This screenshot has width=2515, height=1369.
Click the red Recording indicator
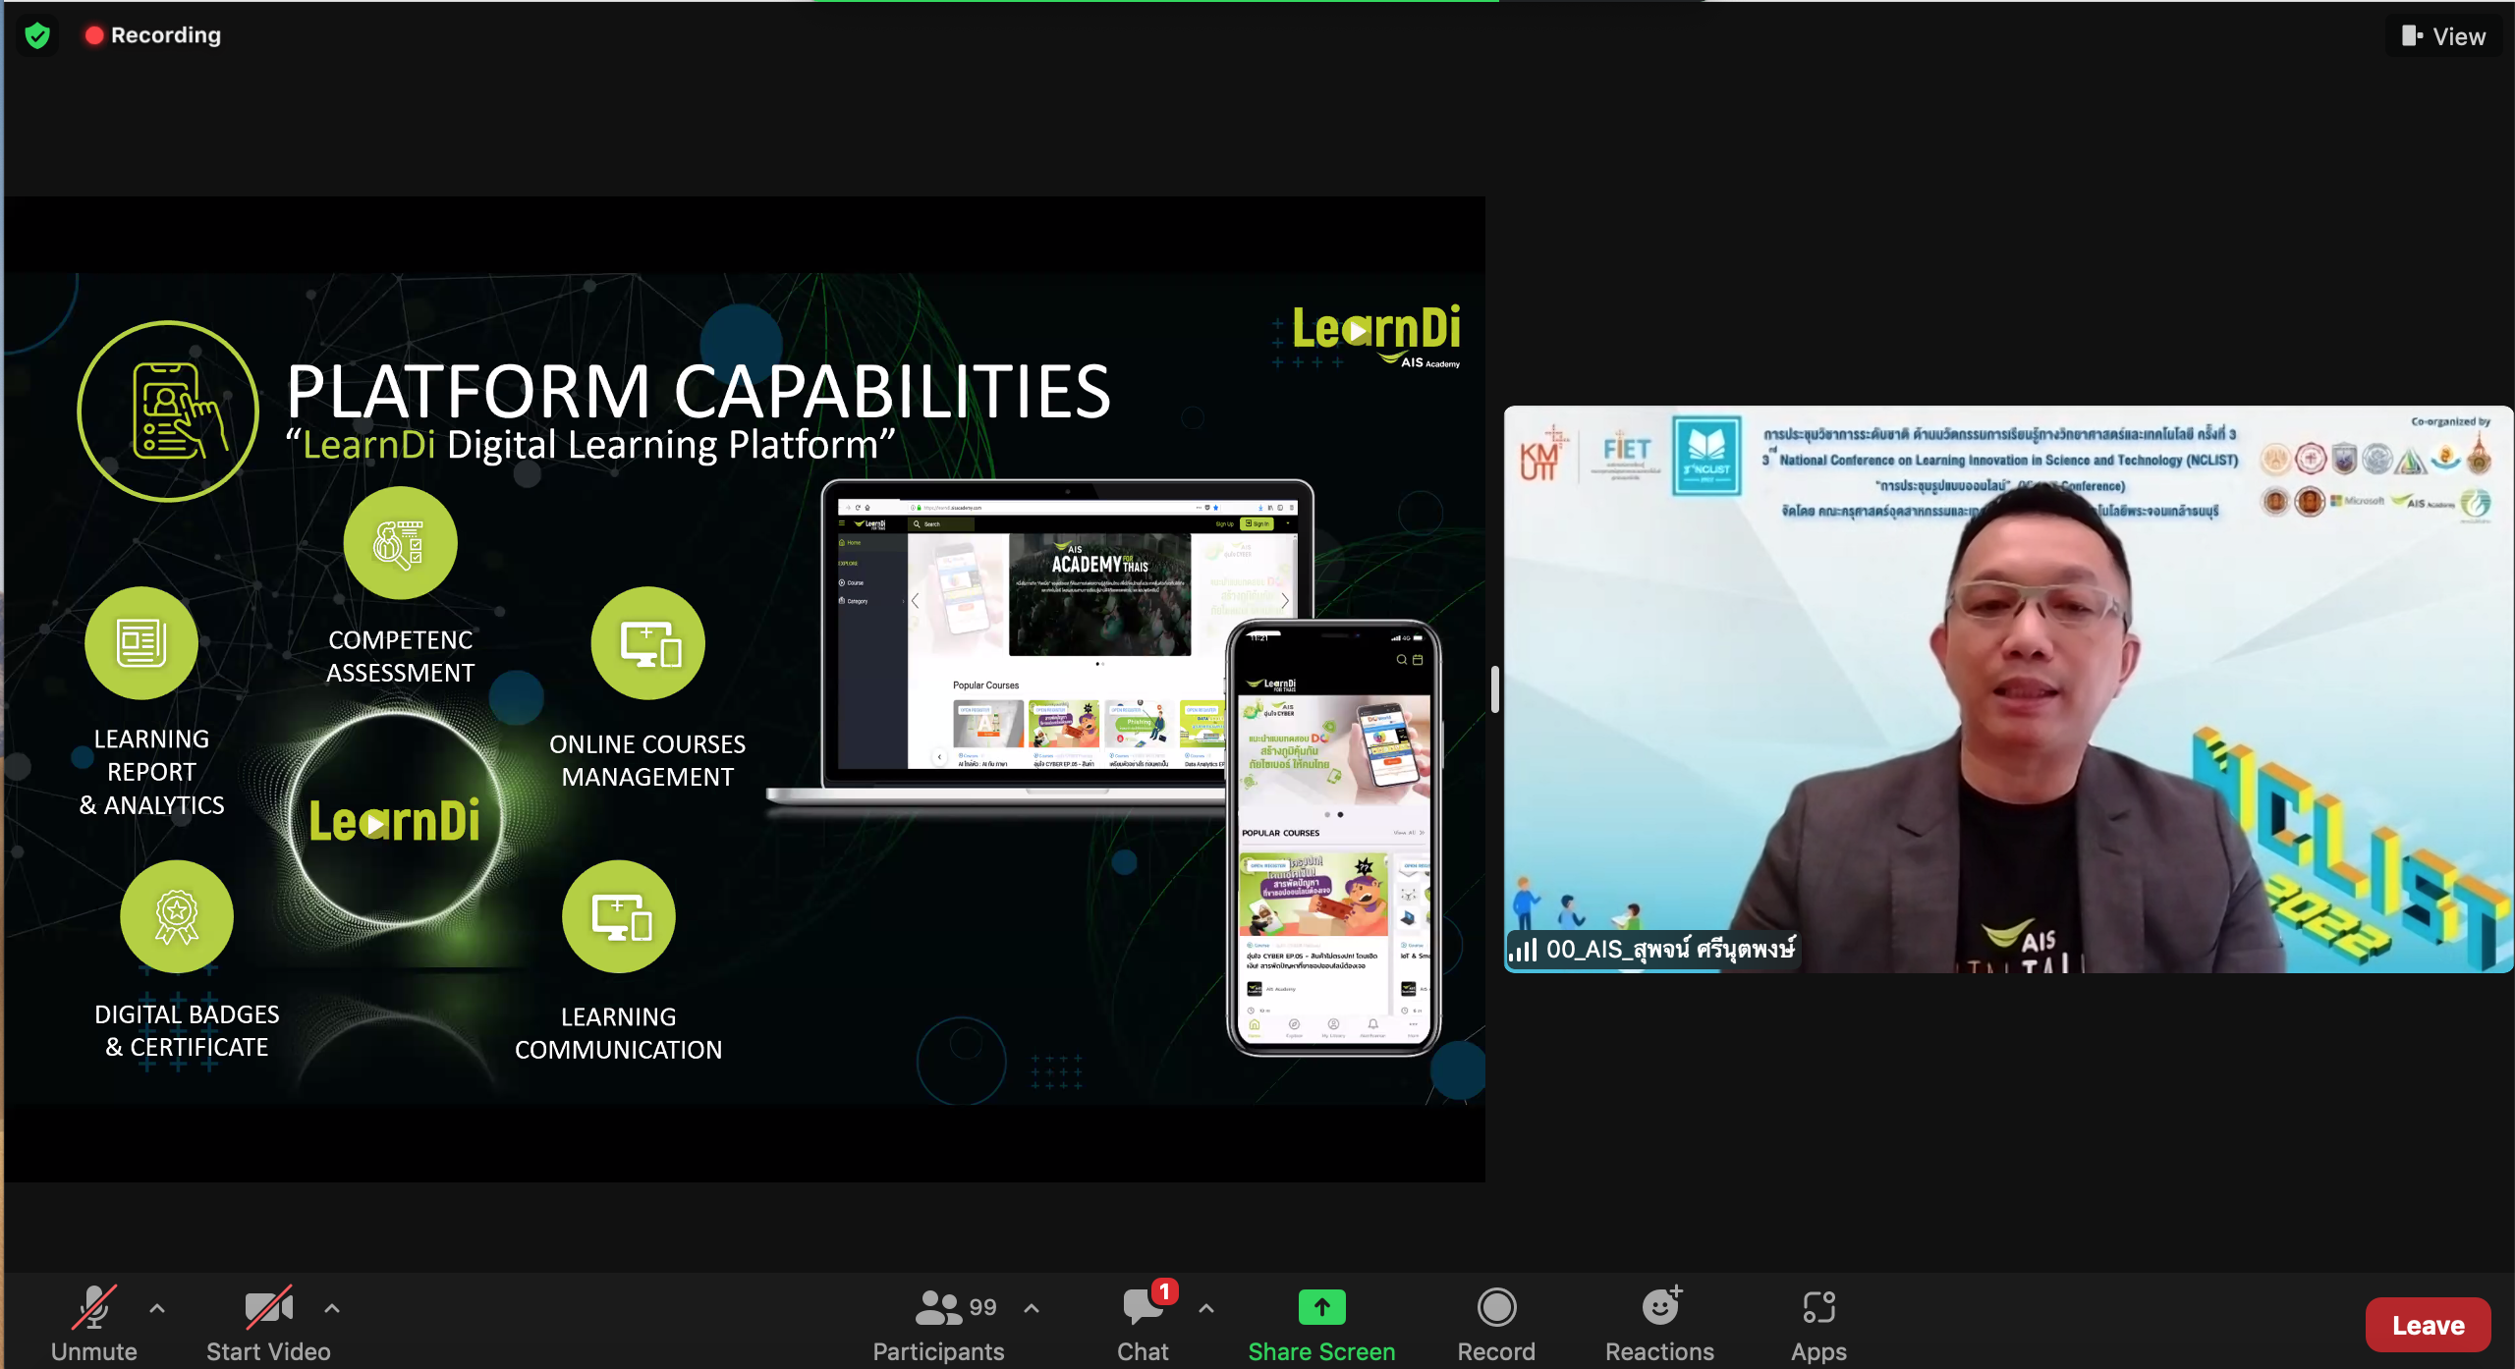point(153,35)
